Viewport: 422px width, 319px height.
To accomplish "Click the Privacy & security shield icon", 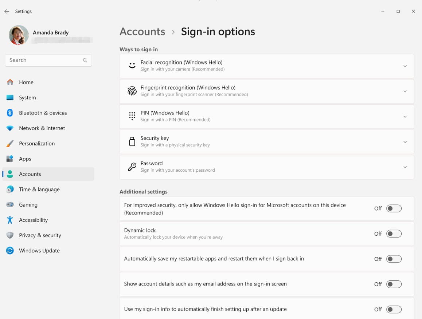I will click(10, 235).
